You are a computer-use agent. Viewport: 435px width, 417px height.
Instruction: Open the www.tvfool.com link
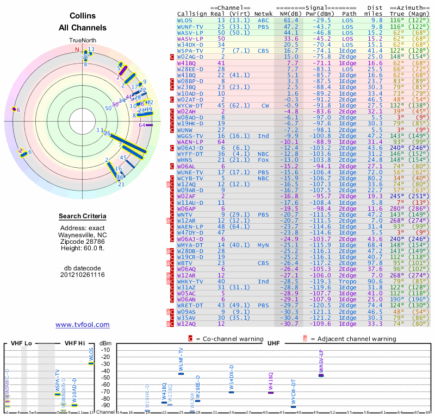[83, 325]
